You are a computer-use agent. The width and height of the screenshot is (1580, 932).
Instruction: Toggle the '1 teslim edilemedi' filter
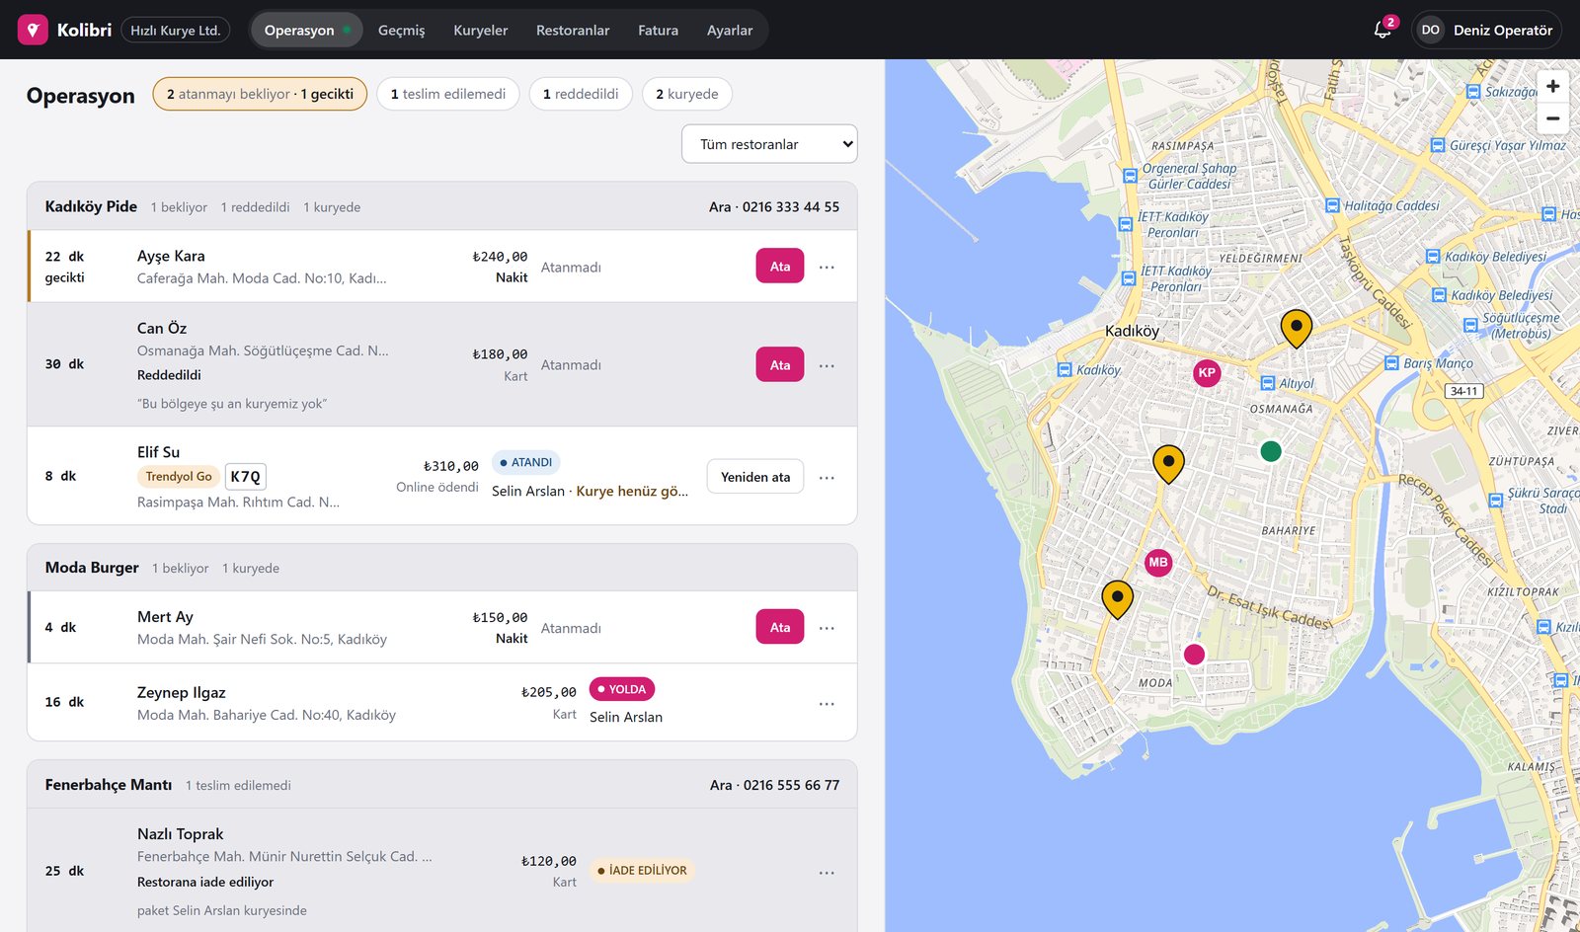click(x=447, y=94)
